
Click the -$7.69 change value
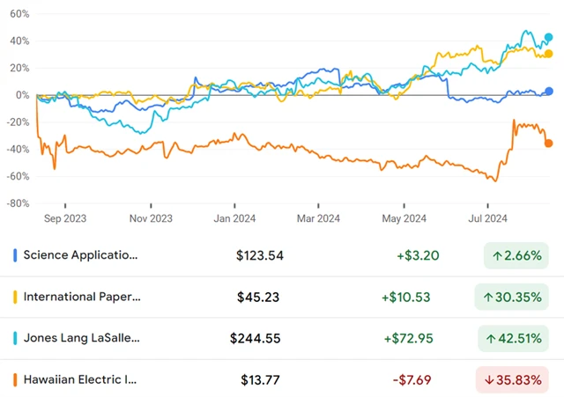tap(411, 379)
